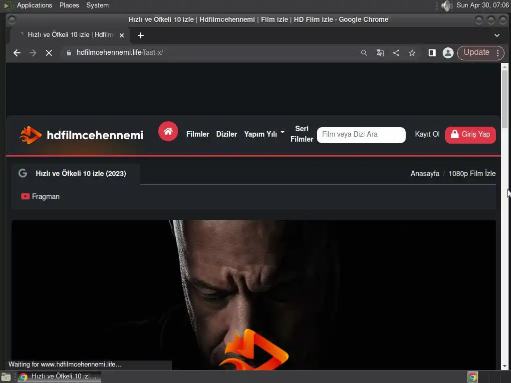The width and height of the screenshot is (511, 383).
Task: Click the red home icon button
Action: 168,131
